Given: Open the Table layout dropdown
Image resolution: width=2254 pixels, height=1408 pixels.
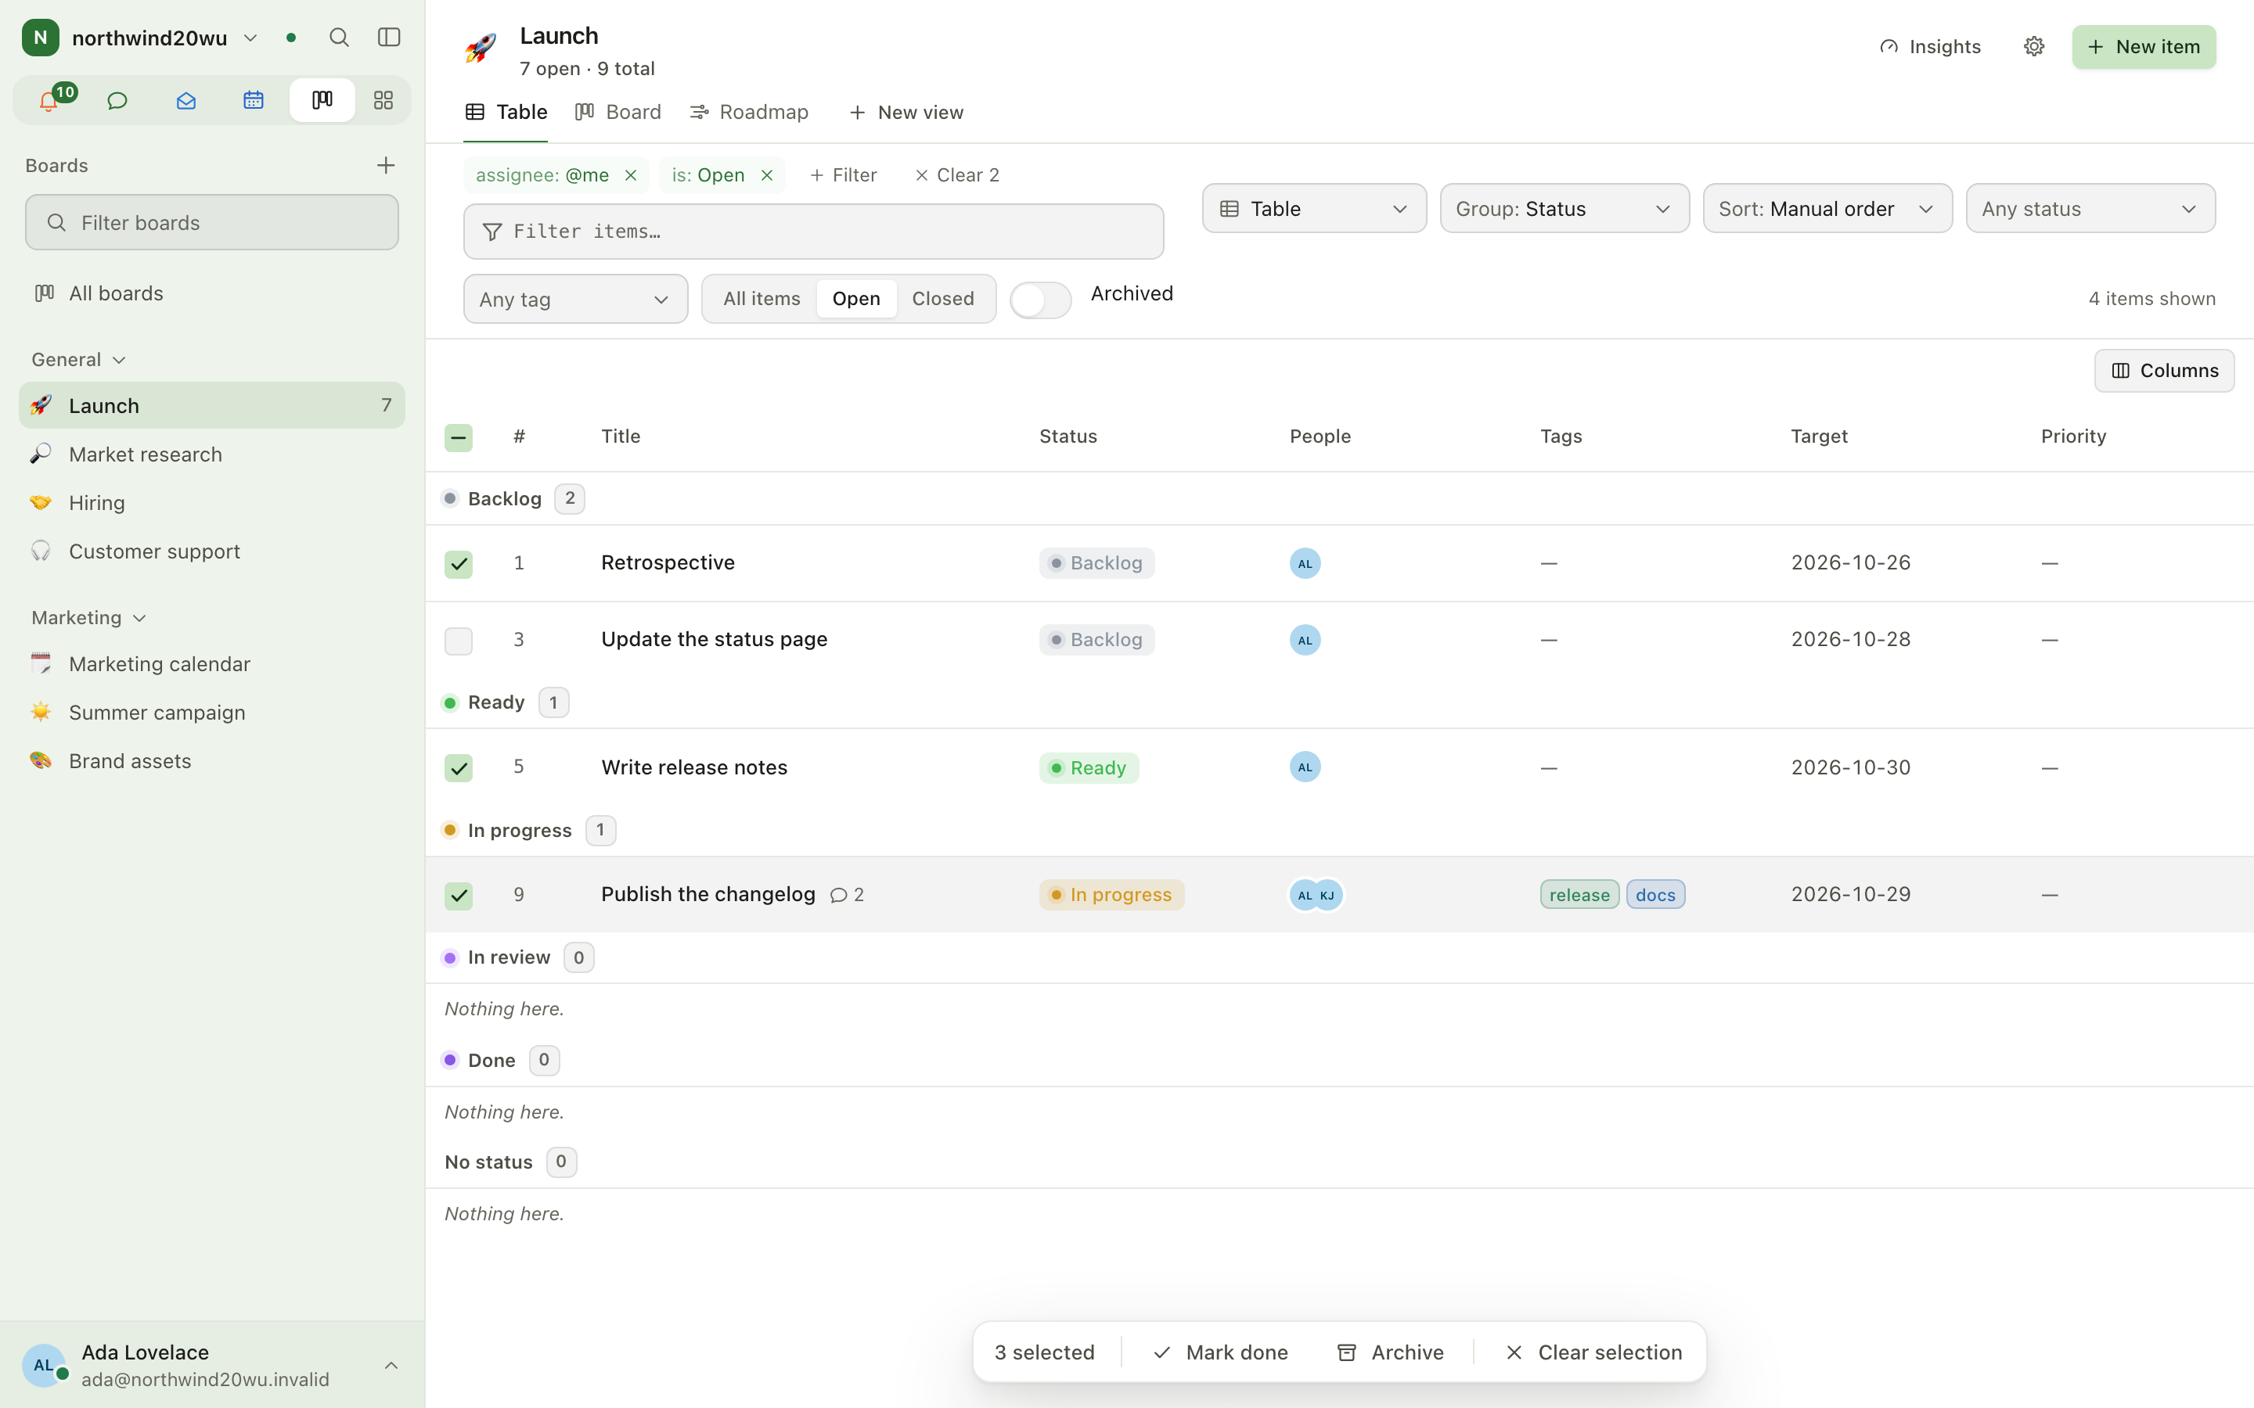Looking at the screenshot, I should tap(1313, 209).
